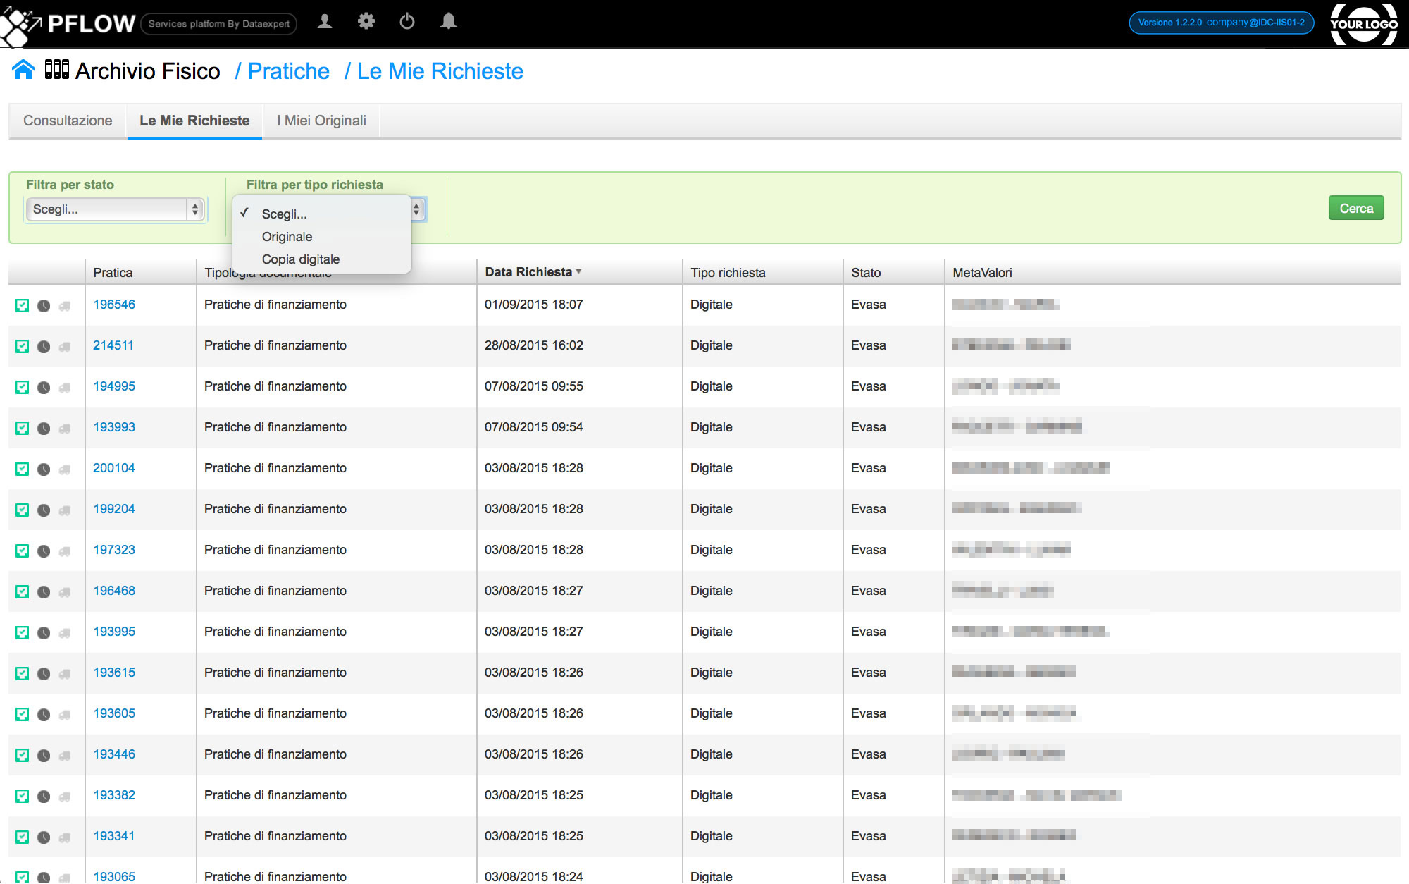Switch to I Miei Originali tab
The image size is (1409, 884).
321,121
